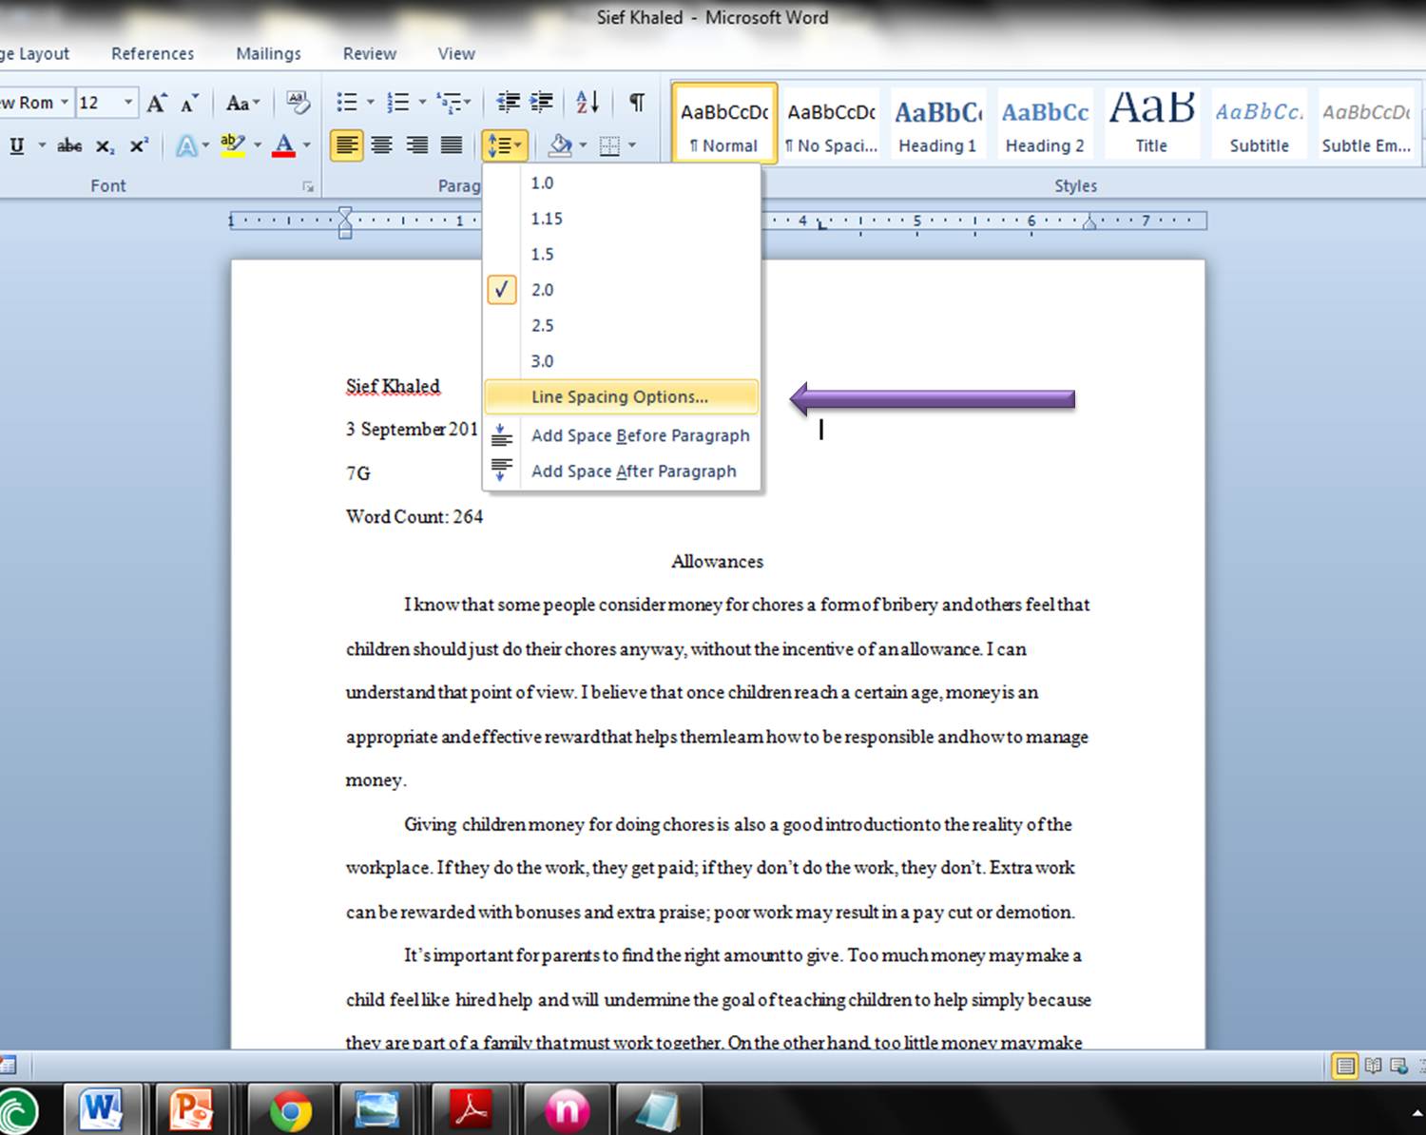1426x1135 pixels.
Task: Open highlight color dropdown arrow
Action: [x=258, y=145]
